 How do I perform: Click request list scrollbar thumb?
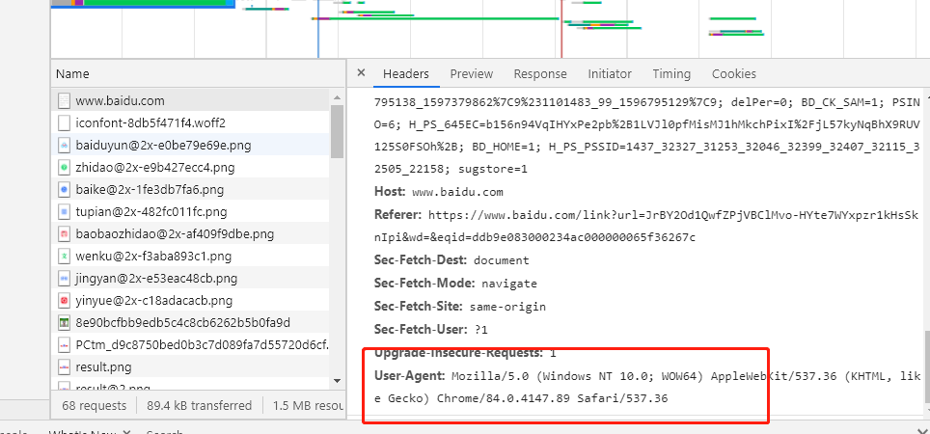tap(337, 131)
